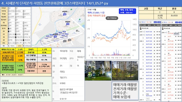Click first blue pill button in right panel
This screenshot has width=182, height=102.
[x=177, y=22]
